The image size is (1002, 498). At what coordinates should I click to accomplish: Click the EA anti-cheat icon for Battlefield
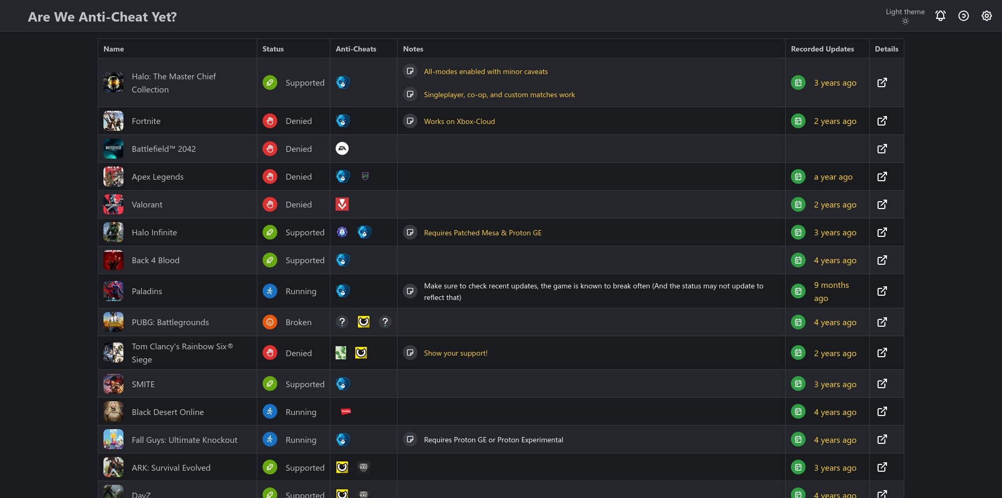click(342, 149)
